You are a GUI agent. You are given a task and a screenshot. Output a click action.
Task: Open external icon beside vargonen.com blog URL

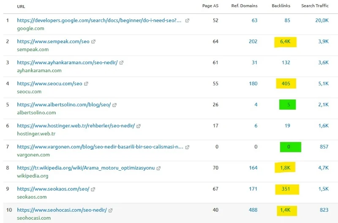(x=187, y=147)
